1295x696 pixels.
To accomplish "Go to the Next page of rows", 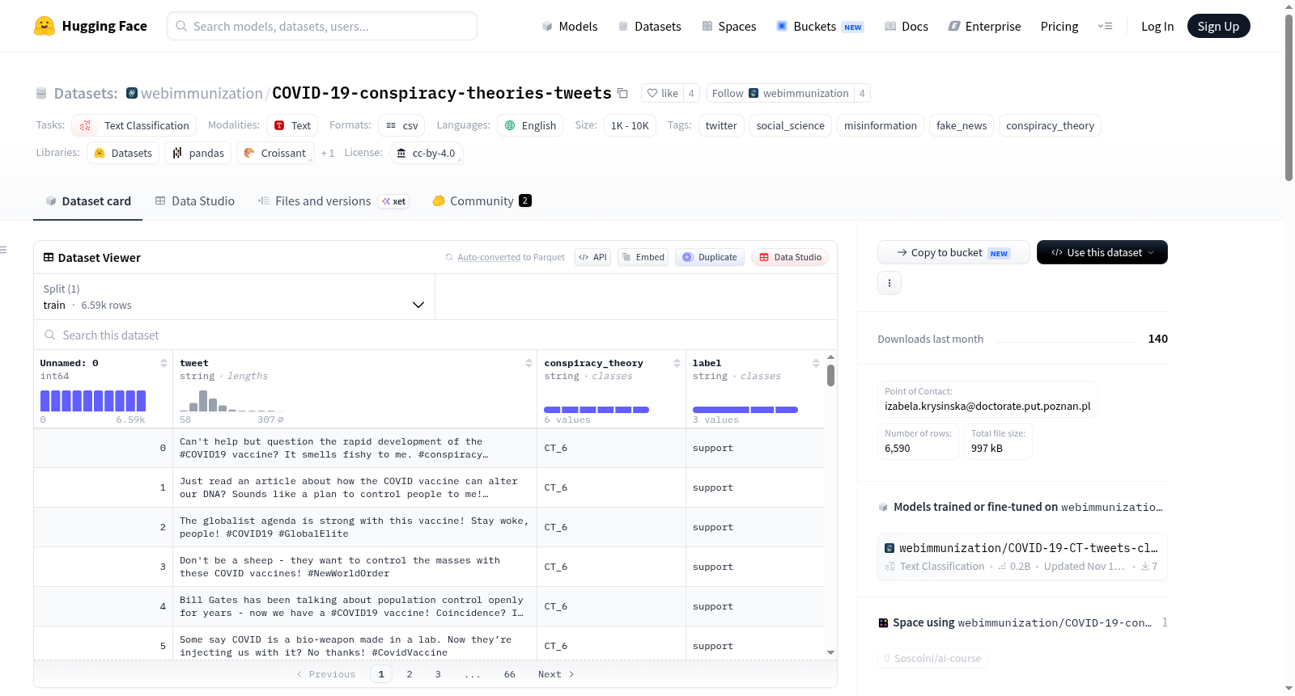I will pyautogui.click(x=556, y=674).
